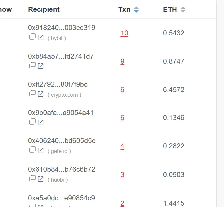Copy the gate.io recipient address
The width and height of the screenshot is (224, 207).
pyautogui.click(x=32, y=150)
